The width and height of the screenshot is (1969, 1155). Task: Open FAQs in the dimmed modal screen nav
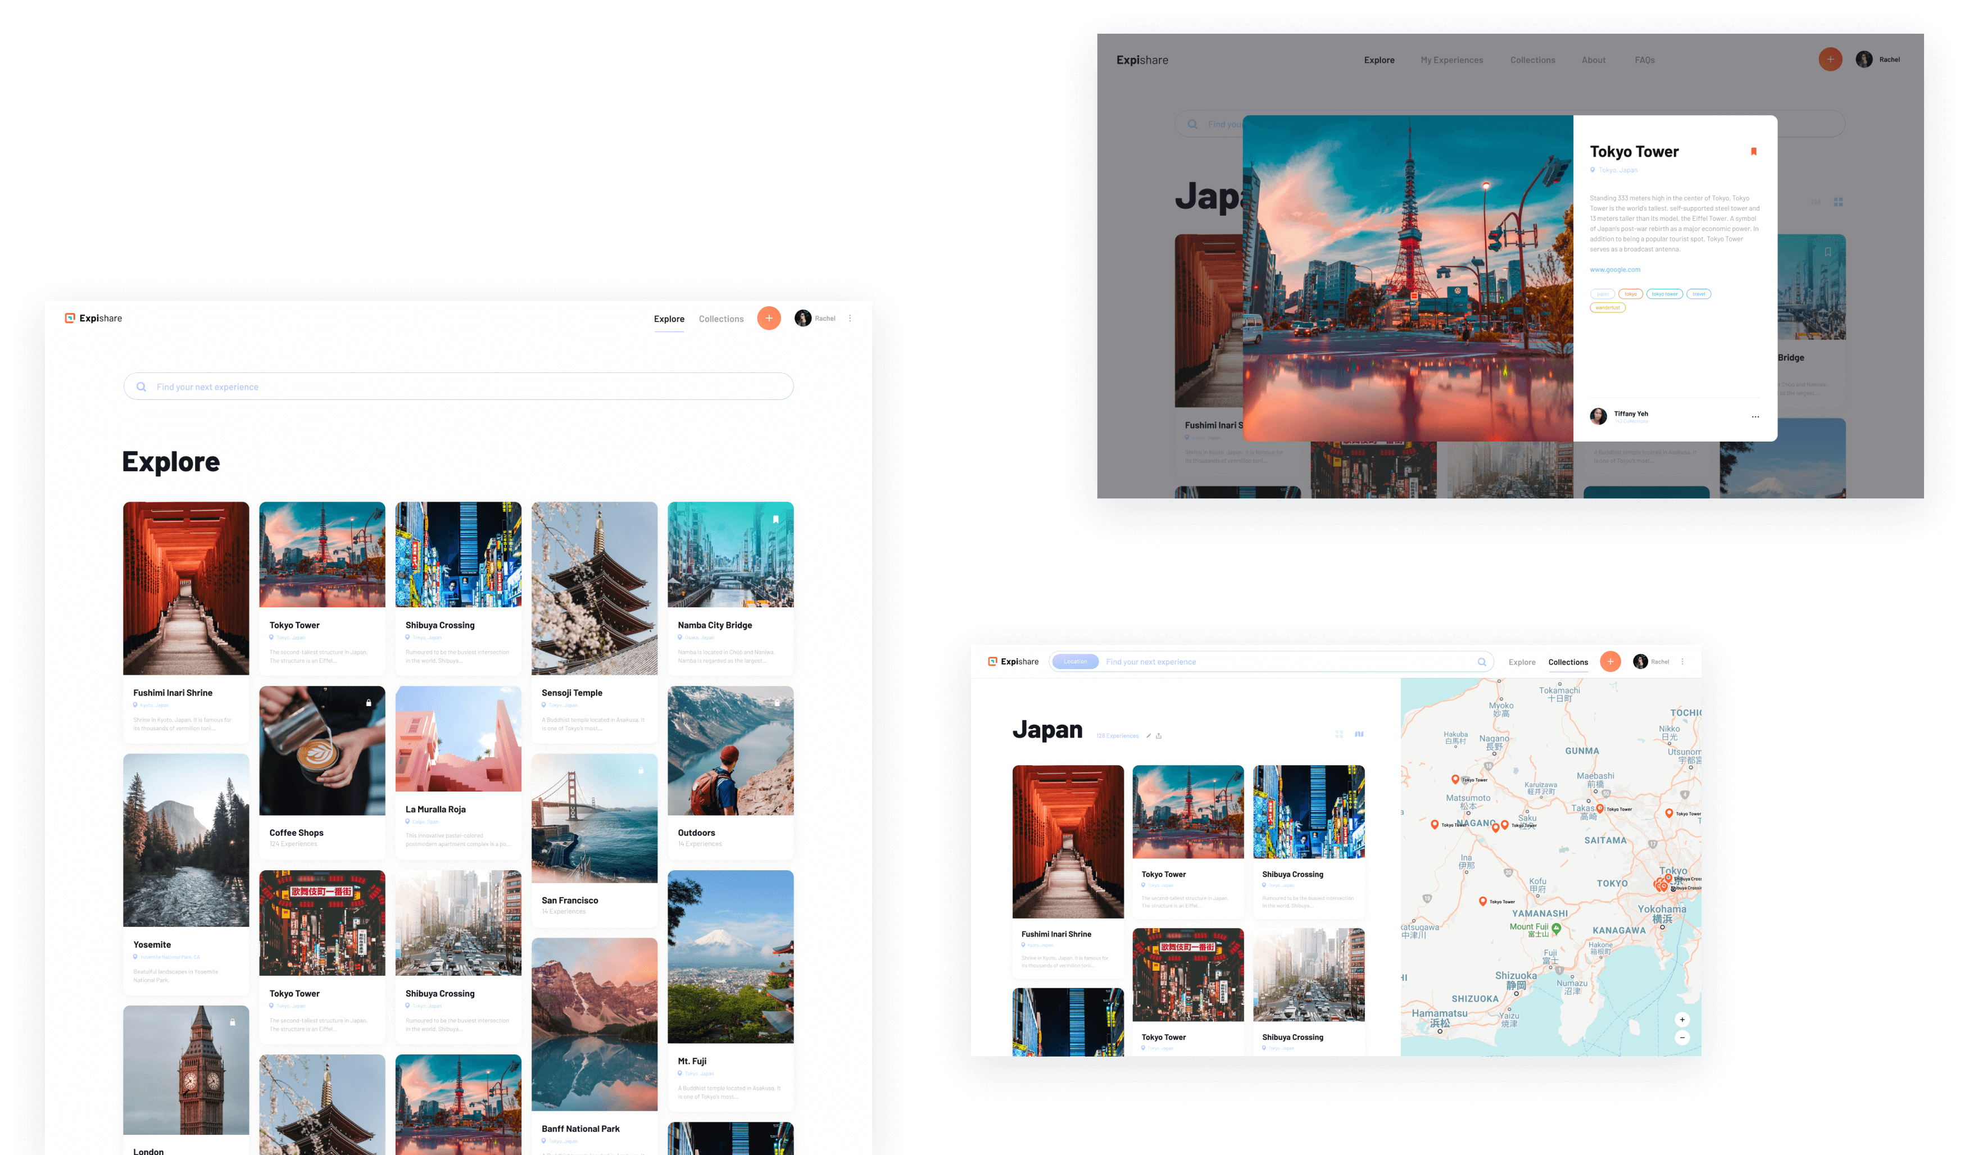pos(1644,60)
